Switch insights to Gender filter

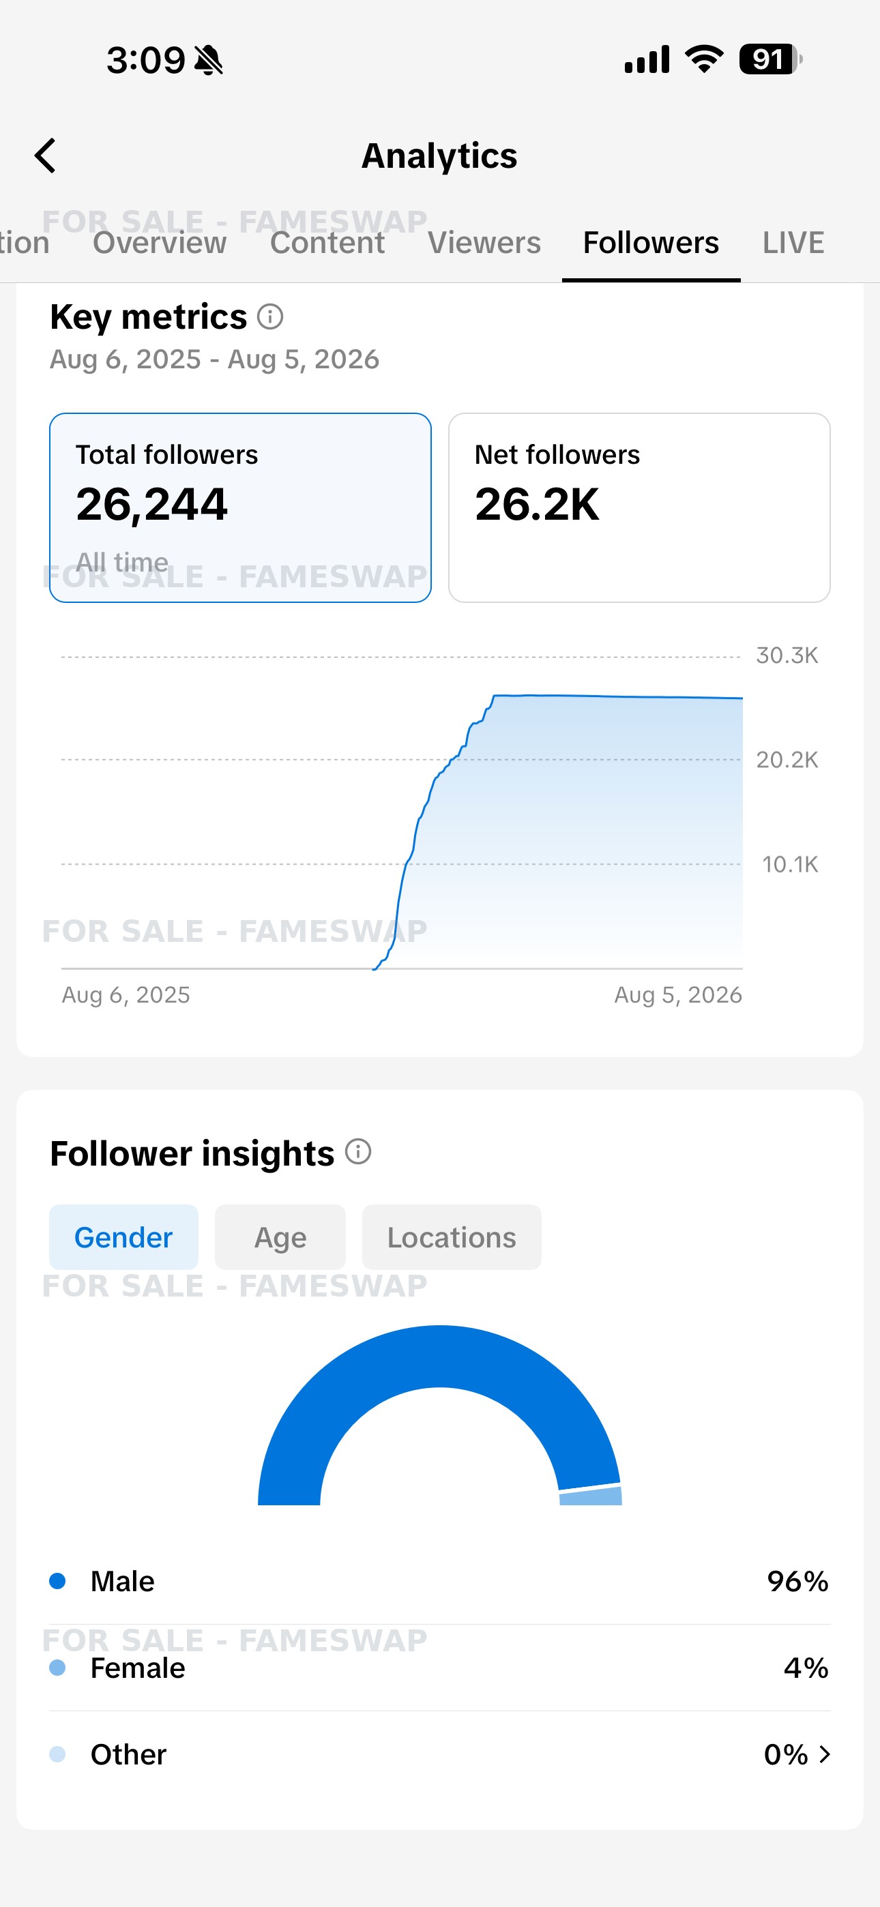tap(123, 1237)
